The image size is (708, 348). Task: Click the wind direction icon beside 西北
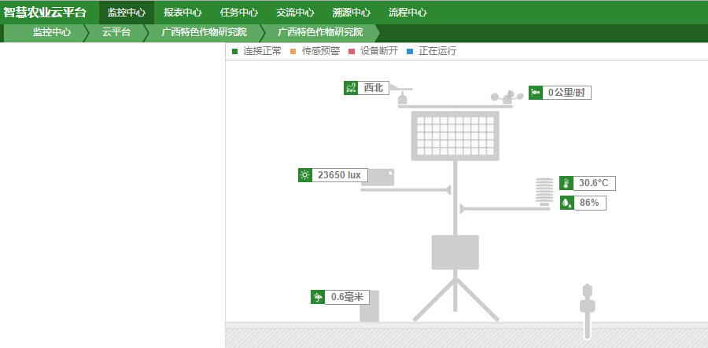click(352, 88)
